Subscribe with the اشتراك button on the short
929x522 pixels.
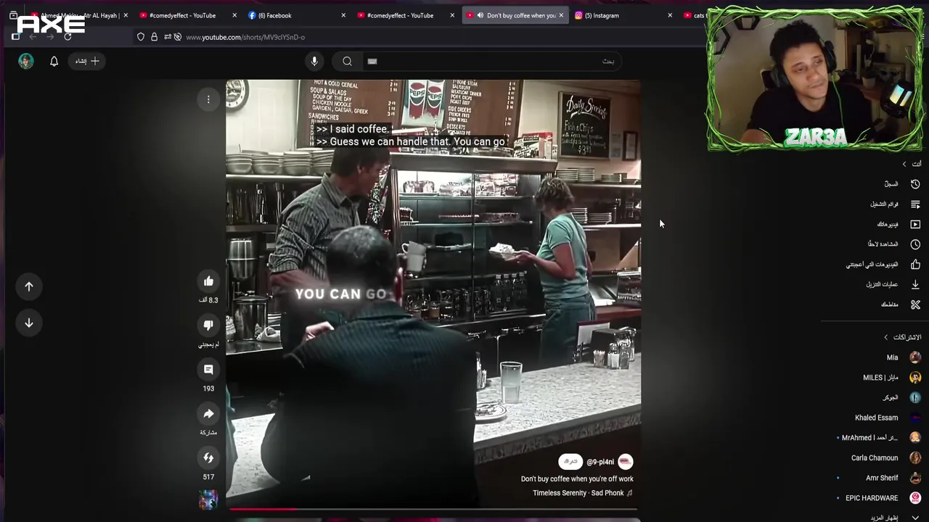(x=570, y=462)
